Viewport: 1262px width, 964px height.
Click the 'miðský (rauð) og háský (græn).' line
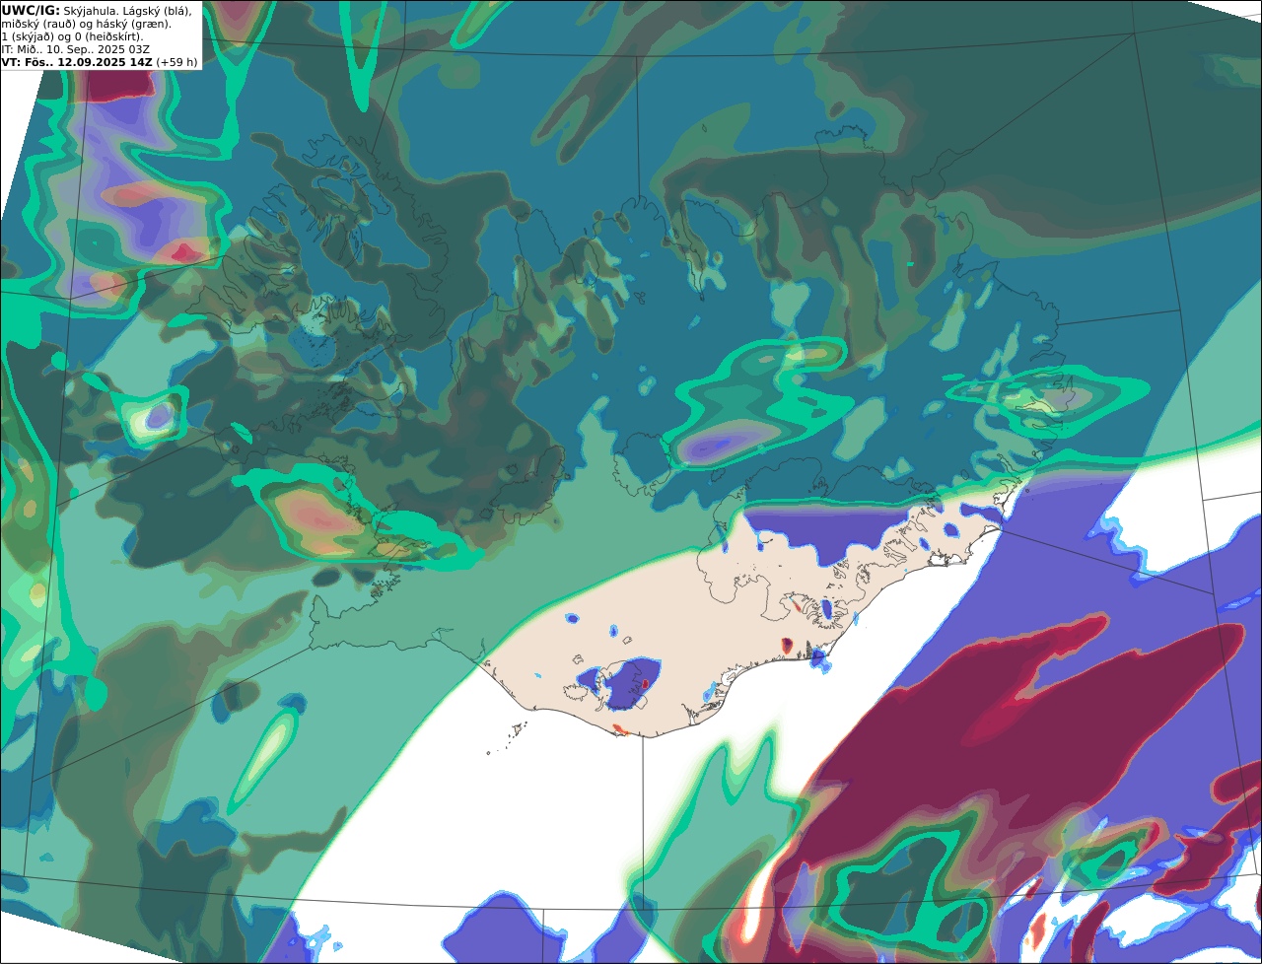86,24
